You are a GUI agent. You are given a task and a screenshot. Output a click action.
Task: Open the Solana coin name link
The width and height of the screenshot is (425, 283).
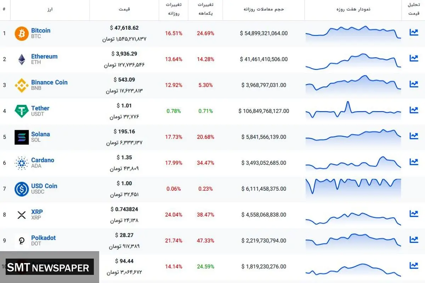[x=40, y=134]
